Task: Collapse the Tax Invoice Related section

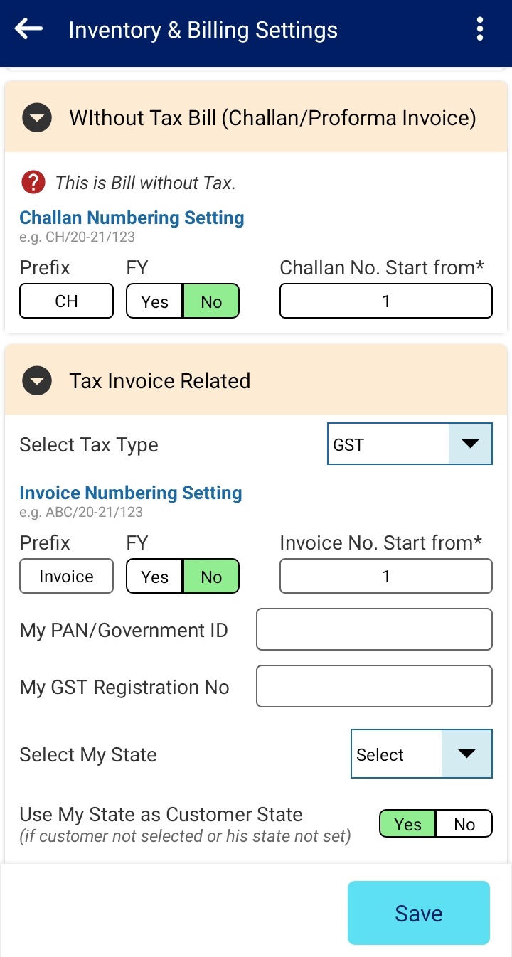Action: [x=37, y=381]
